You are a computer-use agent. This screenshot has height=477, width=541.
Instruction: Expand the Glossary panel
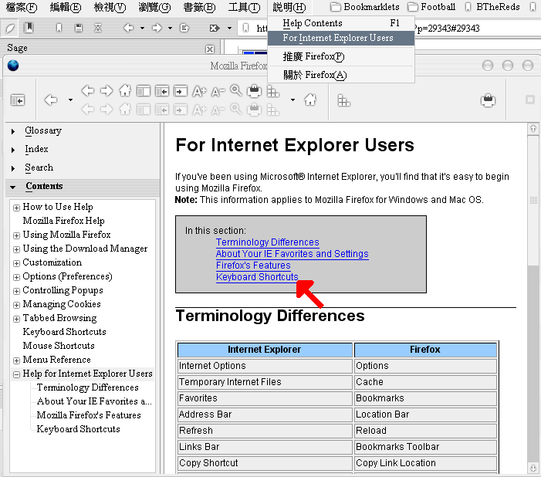pyautogui.click(x=42, y=131)
